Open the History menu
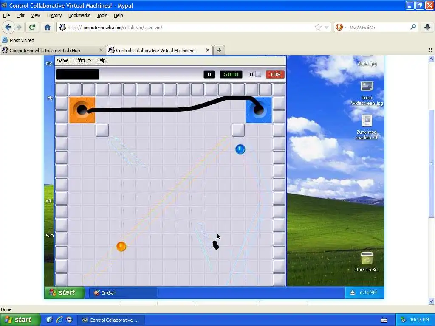The height and width of the screenshot is (326, 435). pyautogui.click(x=54, y=15)
